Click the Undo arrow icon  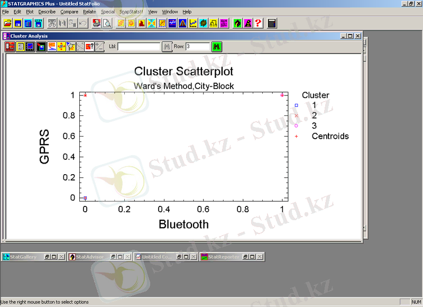point(82,23)
